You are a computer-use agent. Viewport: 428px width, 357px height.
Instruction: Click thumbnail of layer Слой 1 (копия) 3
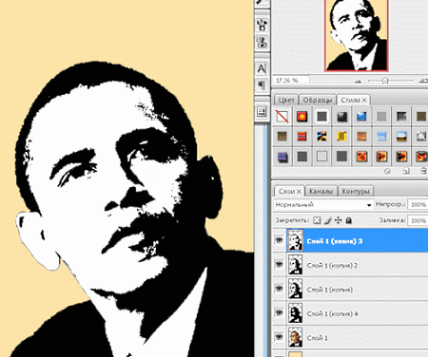pos(296,240)
